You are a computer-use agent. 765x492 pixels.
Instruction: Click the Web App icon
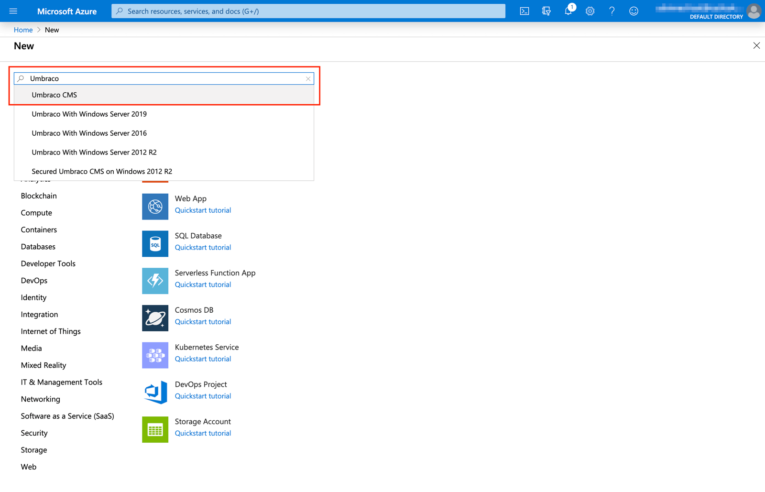click(x=155, y=207)
